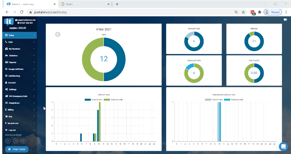Click the Call Cost donut chart showing 0.00
Viewport: 291px width, 154px height.
click(254, 73)
